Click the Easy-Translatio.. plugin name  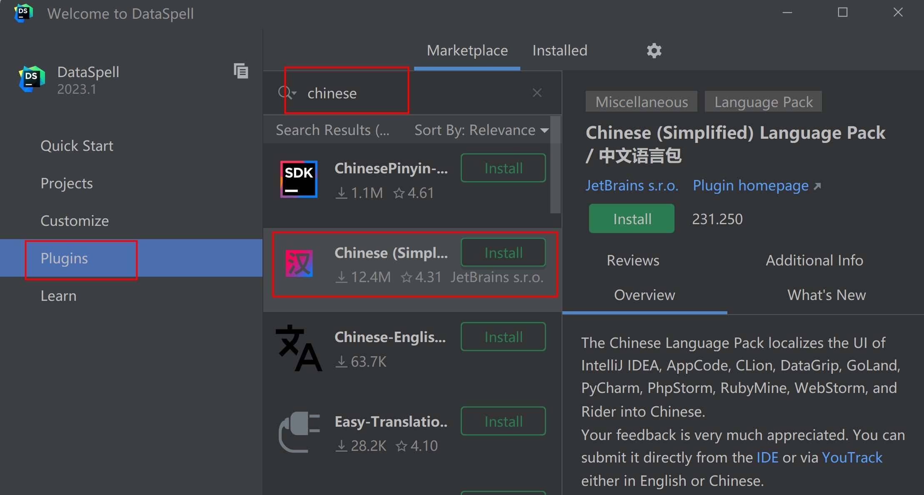(391, 422)
